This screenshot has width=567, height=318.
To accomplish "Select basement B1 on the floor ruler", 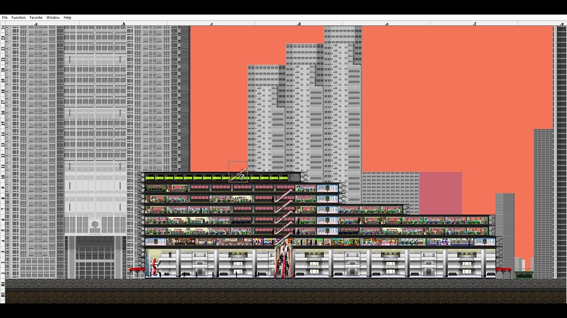I will [3, 284].
